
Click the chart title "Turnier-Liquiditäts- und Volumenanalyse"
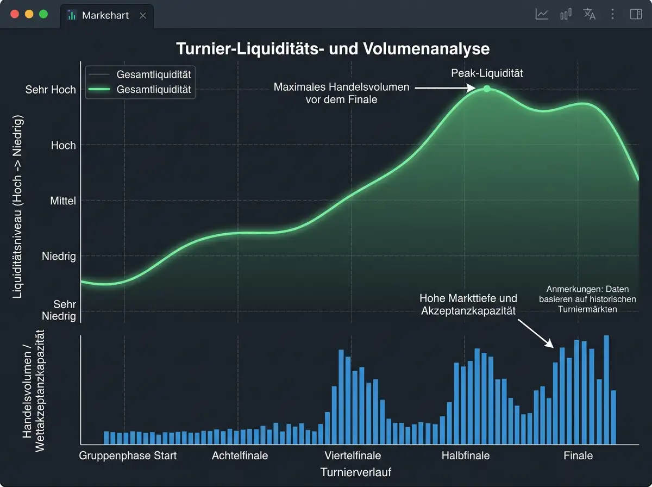tap(333, 49)
